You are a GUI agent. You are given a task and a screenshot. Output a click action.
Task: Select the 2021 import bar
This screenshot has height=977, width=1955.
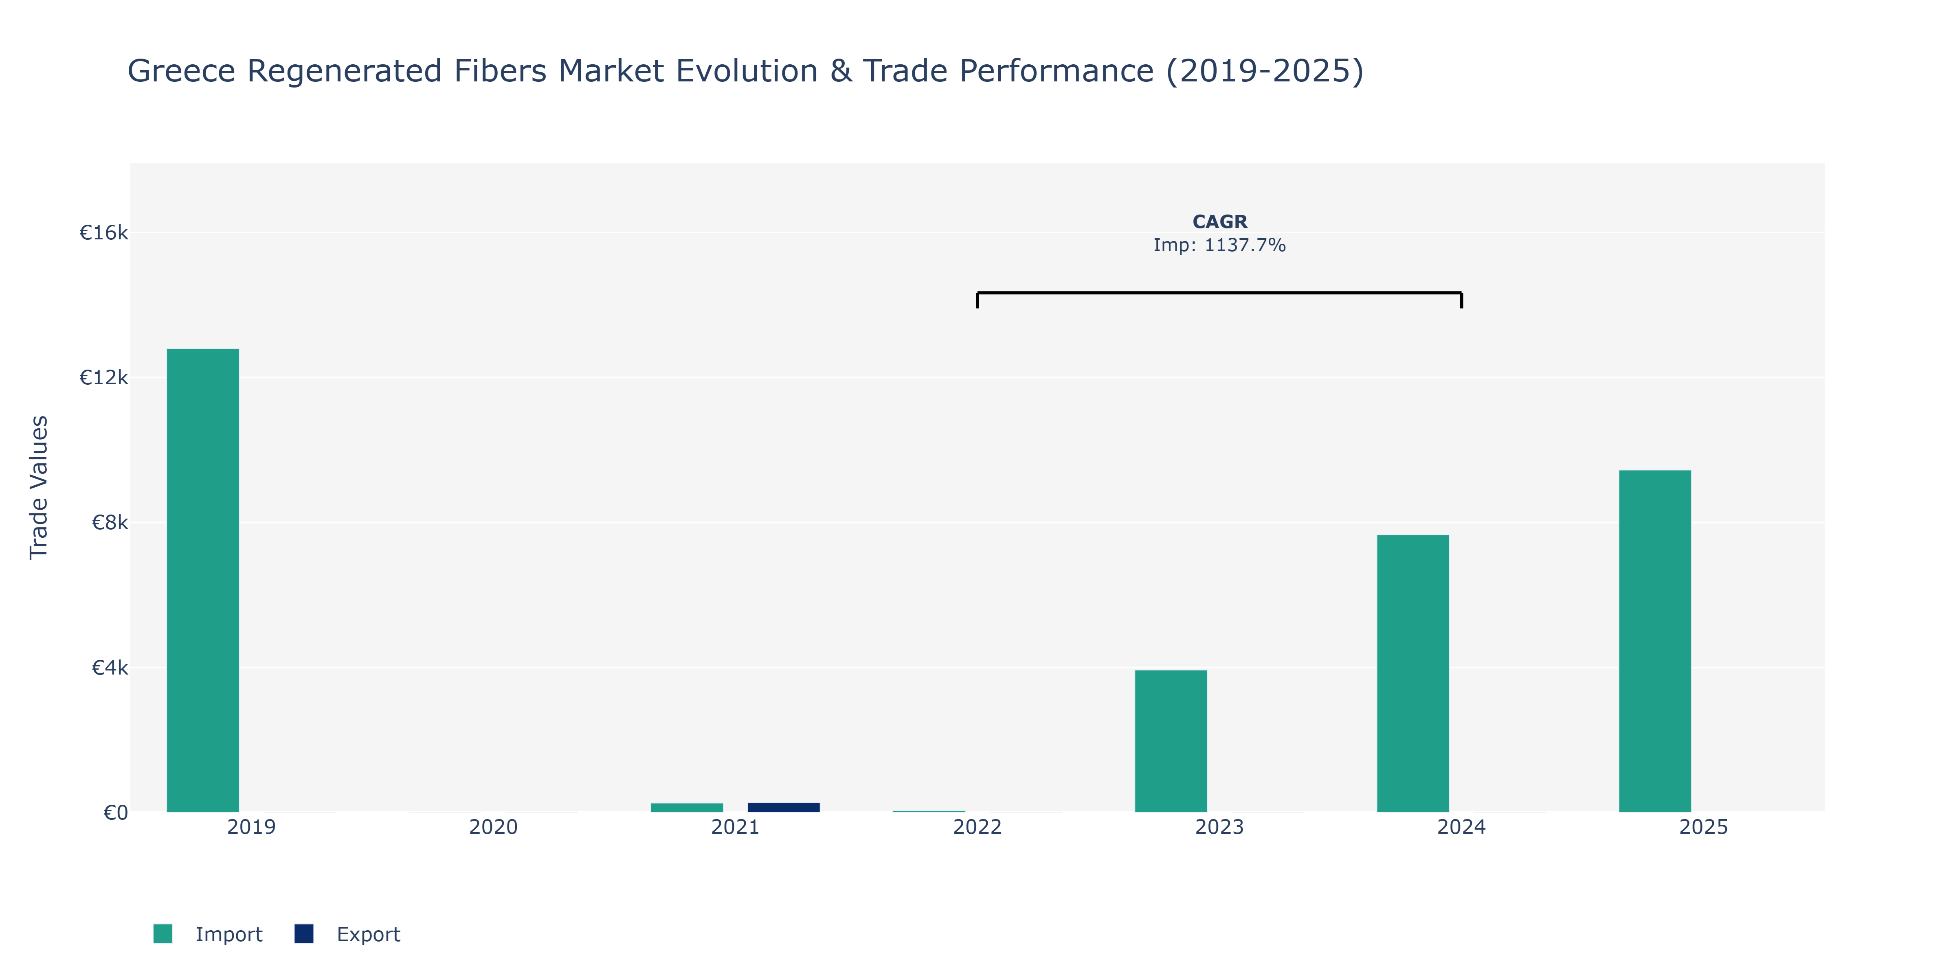[x=687, y=808]
